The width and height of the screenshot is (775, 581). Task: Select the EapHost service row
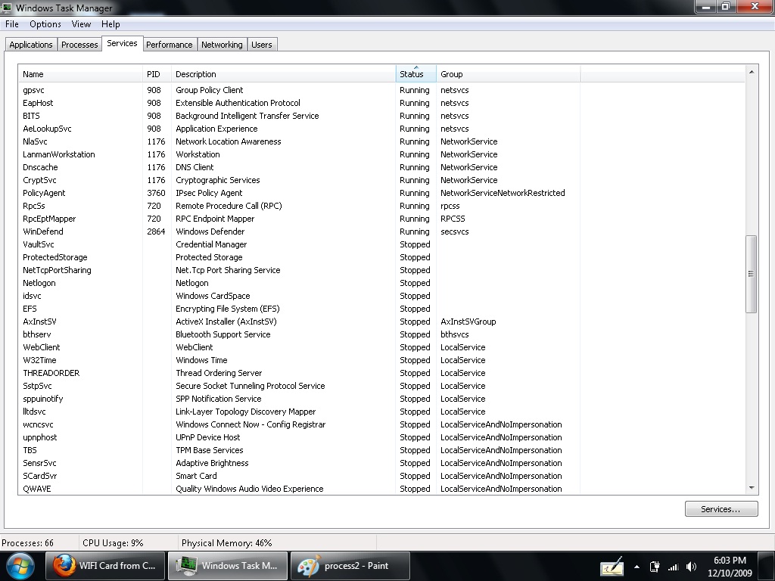pos(381,103)
